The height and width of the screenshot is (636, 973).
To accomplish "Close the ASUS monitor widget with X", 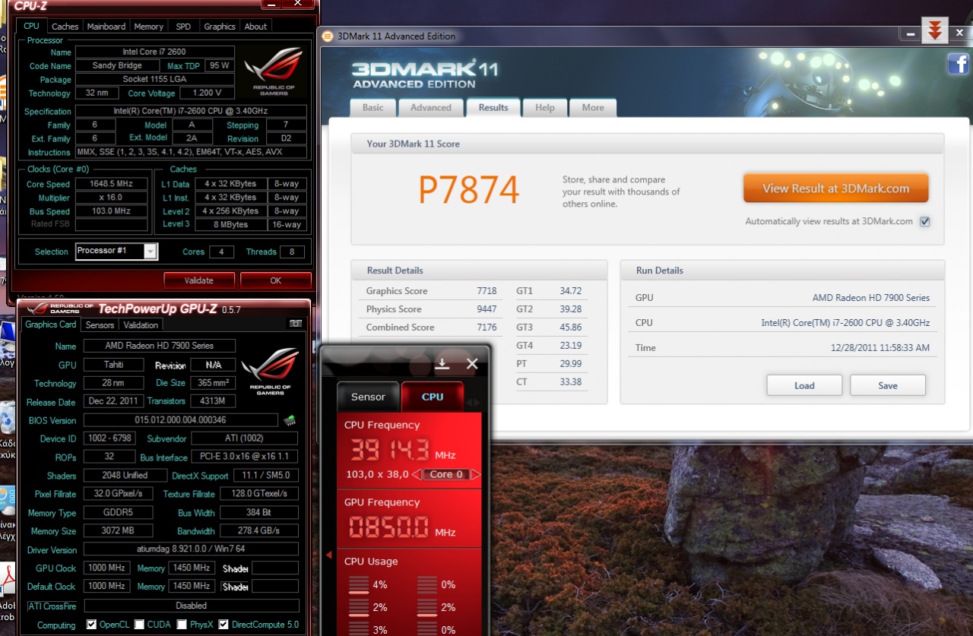I will (472, 364).
